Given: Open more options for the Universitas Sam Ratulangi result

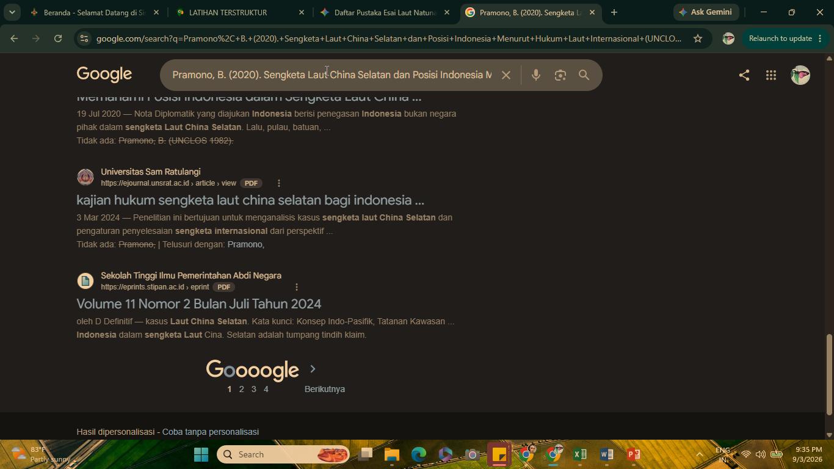Looking at the screenshot, I should (x=279, y=183).
